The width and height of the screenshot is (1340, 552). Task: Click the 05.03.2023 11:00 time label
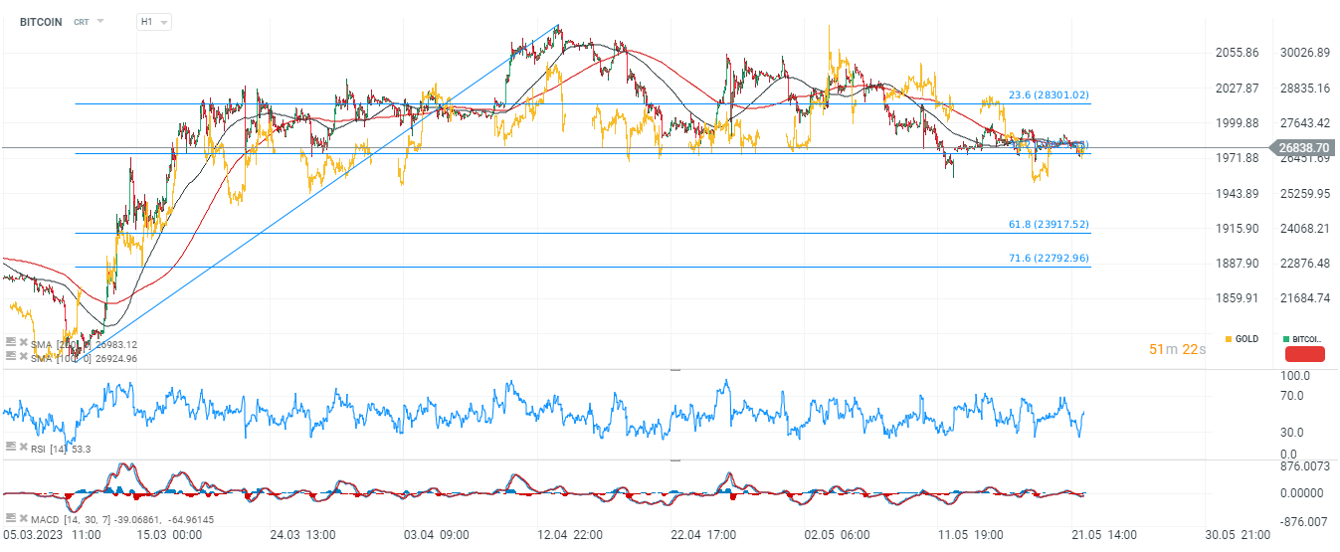coord(51,535)
